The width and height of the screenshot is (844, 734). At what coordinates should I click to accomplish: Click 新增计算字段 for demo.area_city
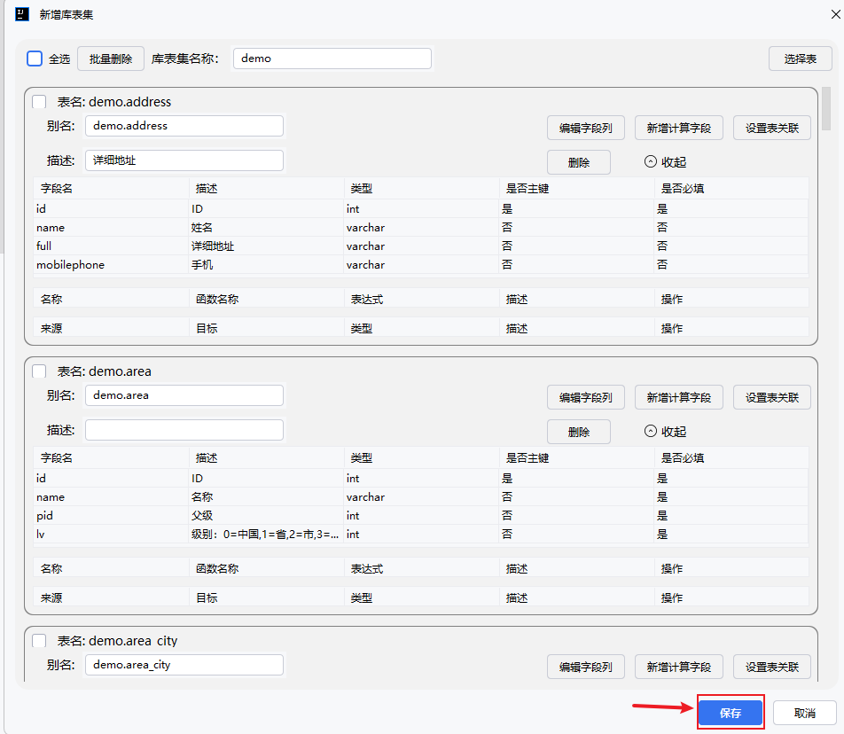coord(679,668)
